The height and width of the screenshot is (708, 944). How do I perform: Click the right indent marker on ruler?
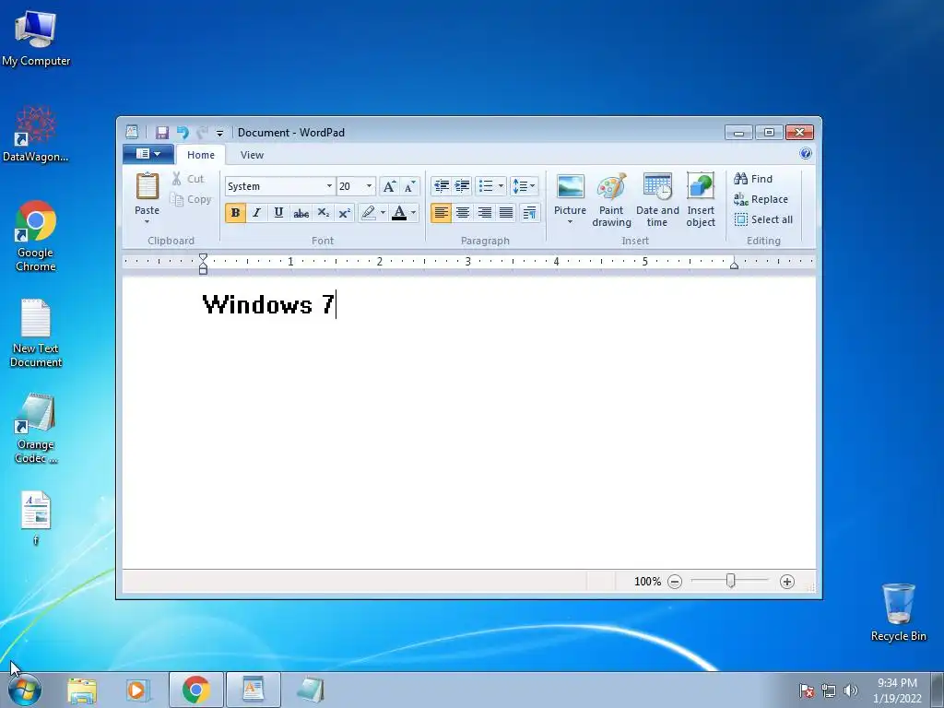click(x=734, y=265)
